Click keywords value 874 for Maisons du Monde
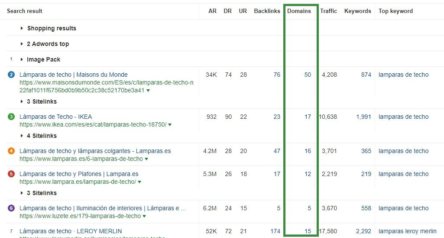The width and height of the screenshot is (444, 238). 366,75
